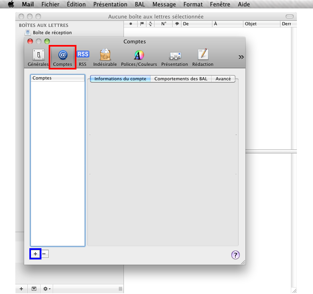Open the Rédaction preferences pane
This screenshot has width=313, height=294.
pyautogui.click(x=203, y=58)
